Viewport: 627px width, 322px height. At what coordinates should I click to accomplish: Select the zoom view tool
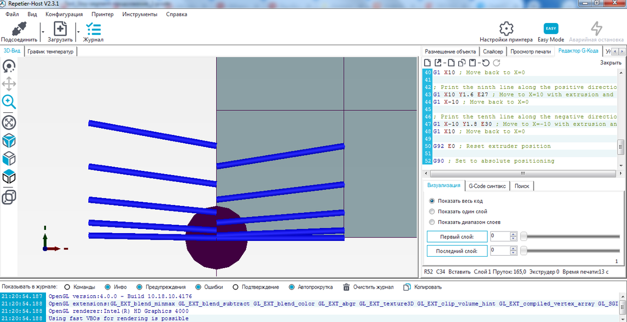tap(9, 102)
